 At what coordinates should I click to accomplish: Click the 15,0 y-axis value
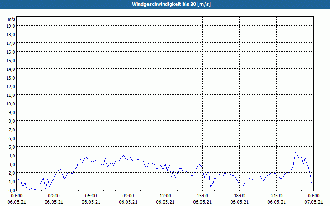(x=11, y=61)
